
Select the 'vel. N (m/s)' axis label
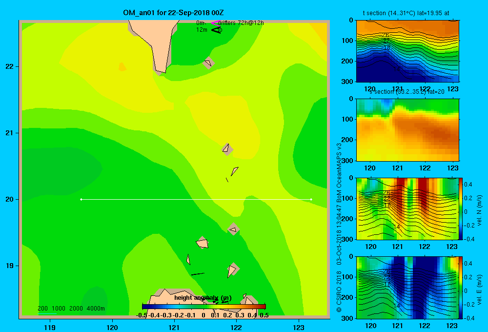coord(479,210)
